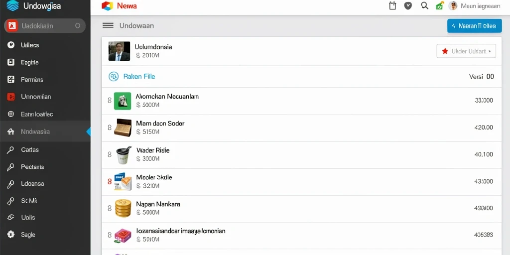
Task: Click the dark shield icon in top bar
Action: tap(408, 6)
